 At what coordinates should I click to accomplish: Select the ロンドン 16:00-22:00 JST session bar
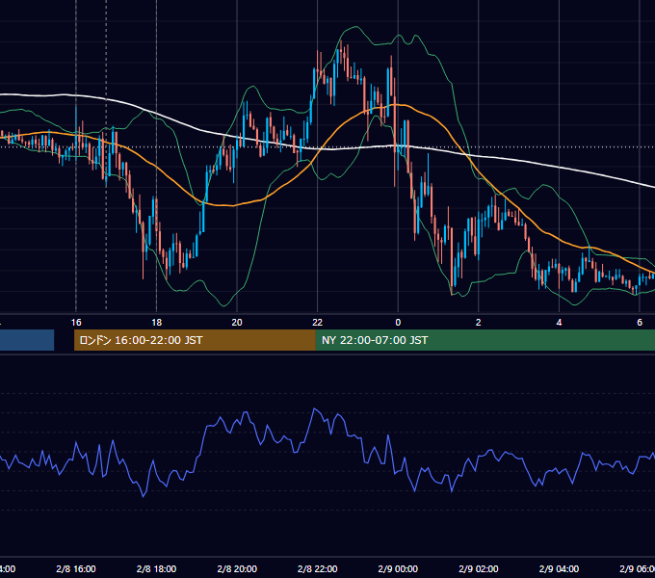[x=195, y=340]
